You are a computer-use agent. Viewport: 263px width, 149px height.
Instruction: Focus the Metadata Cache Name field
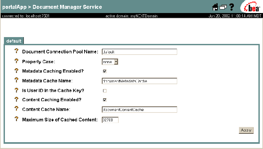139,81
